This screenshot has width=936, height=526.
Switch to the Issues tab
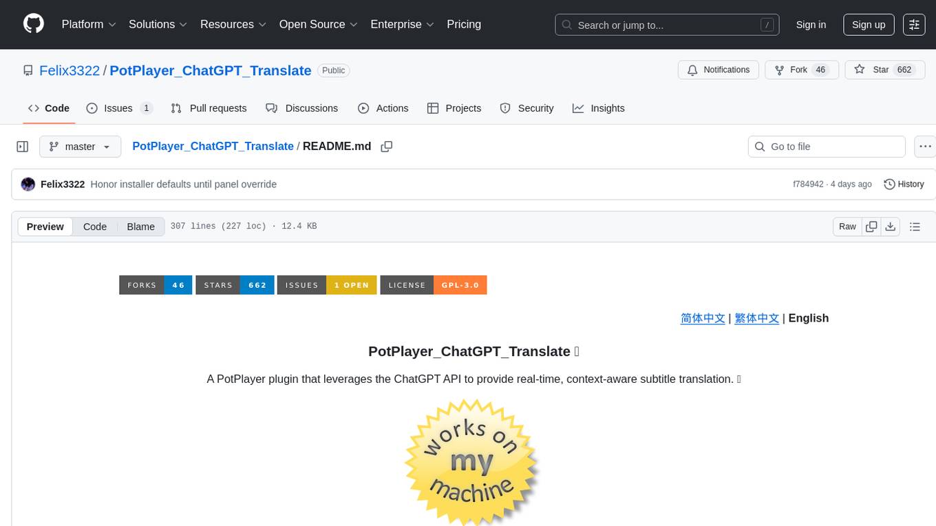point(119,108)
